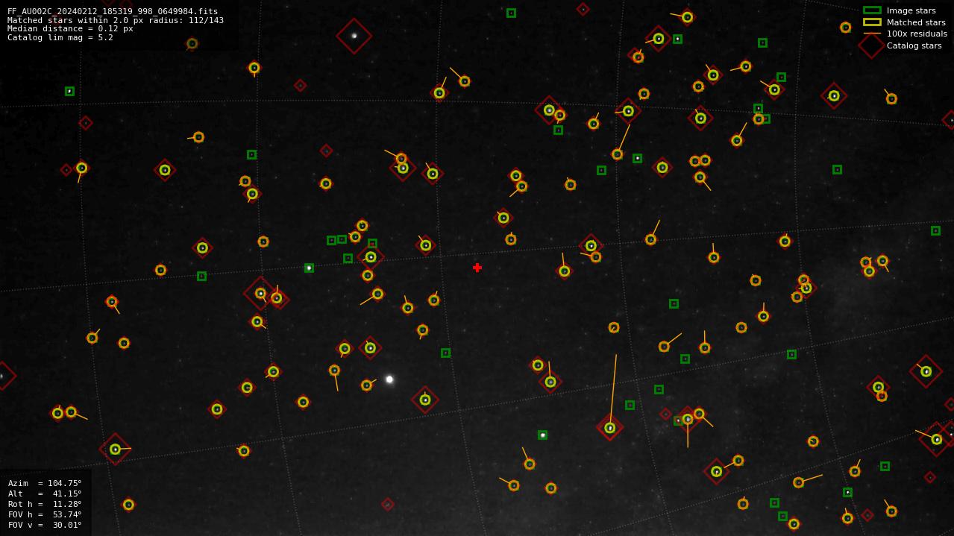The width and height of the screenshot is (954, 536).
Task: Click the 'Alt = 41.15°' readout
Action: (45, 494)
